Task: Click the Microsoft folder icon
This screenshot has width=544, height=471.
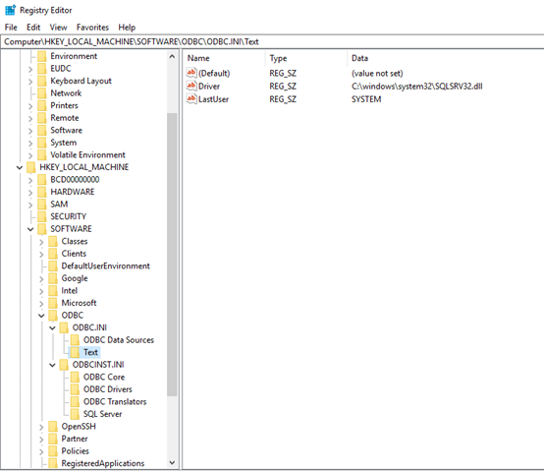Action: [x=53, y=303]
